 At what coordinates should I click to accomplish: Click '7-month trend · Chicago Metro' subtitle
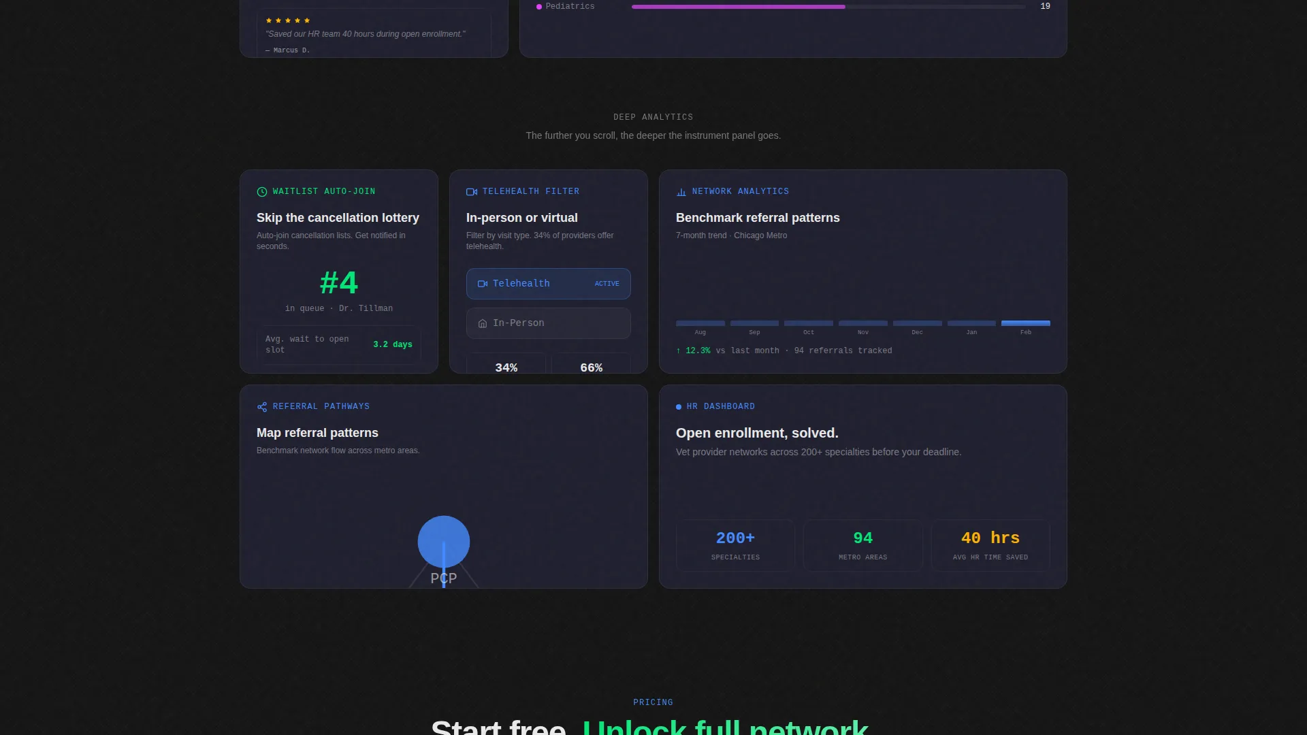tap(731, 235)
